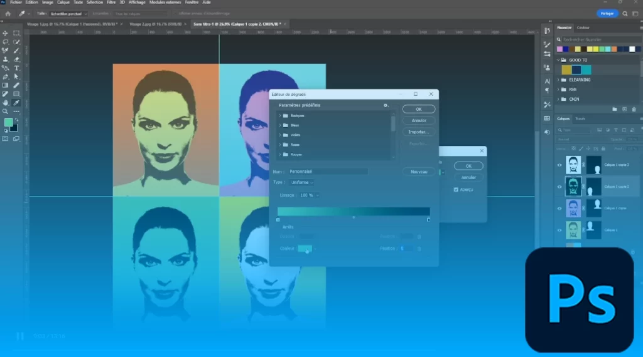Uncheck the Aperçu checkbox
This screenshot has height=357, width=643.
click(456, 190)
